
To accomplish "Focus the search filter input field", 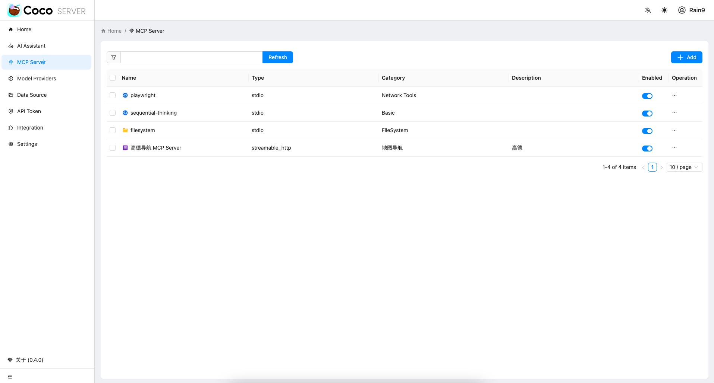I will (192, 57).
